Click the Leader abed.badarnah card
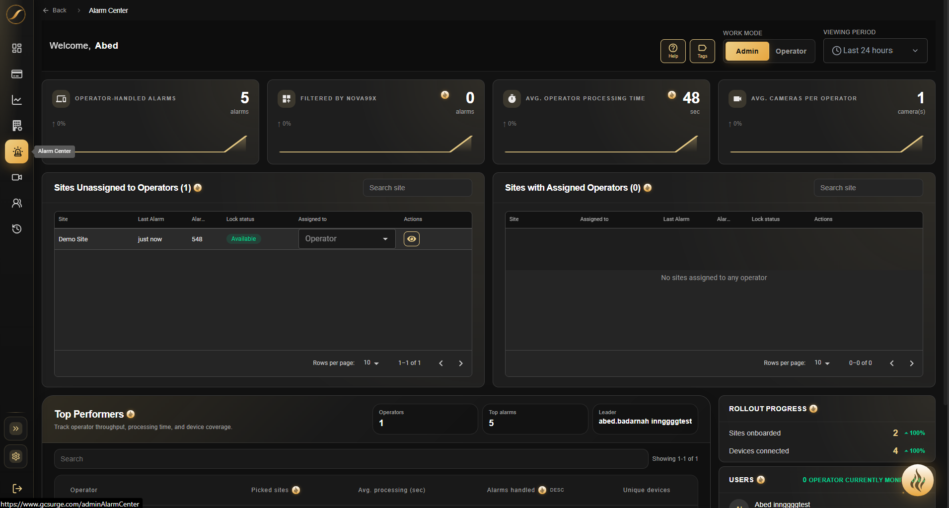This screenshot has width=949, height=508. (645, 419)
